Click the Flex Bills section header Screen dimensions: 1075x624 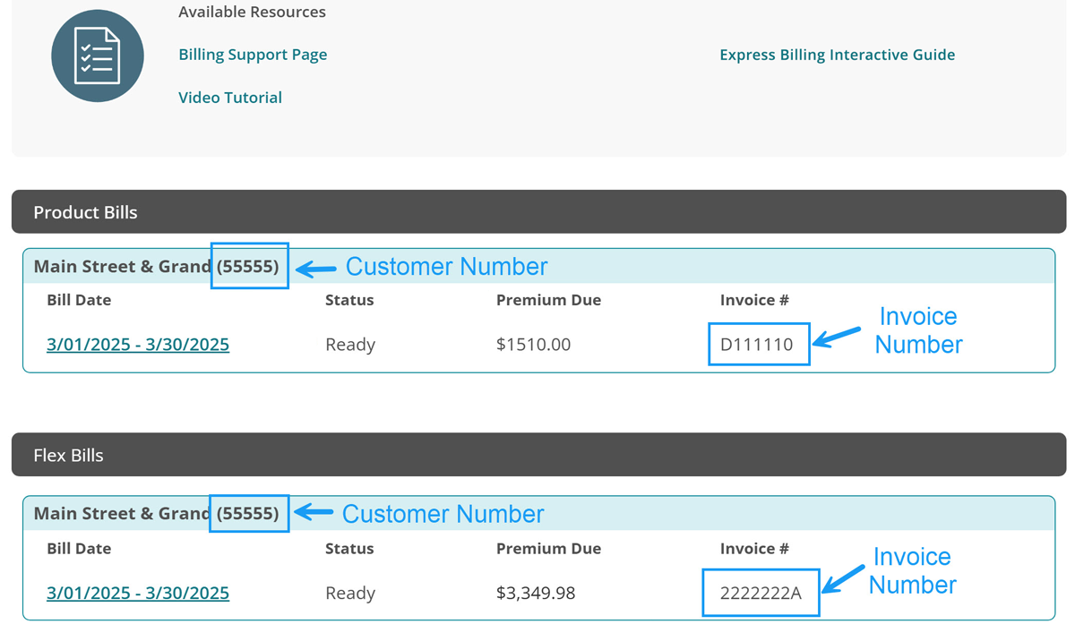click(x=68, y=455)
